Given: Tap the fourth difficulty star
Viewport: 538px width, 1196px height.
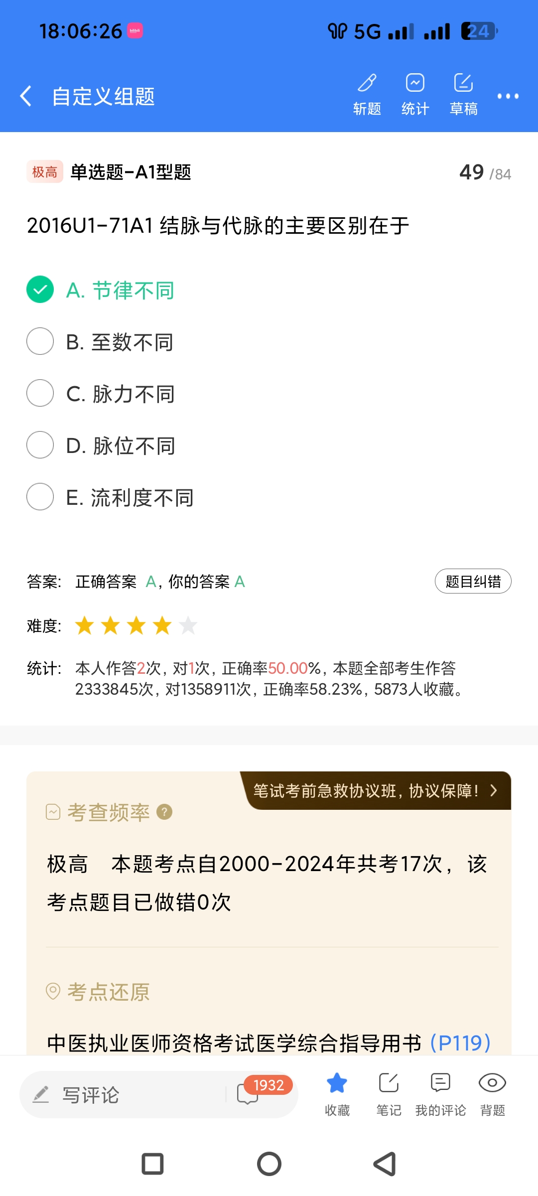Looking at the screenshot, I should tap(162, 625).
